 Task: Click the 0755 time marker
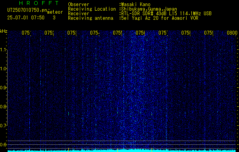(117, 33)
